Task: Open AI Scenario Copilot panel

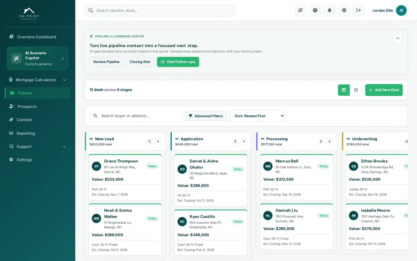Action: click(38, 58)
